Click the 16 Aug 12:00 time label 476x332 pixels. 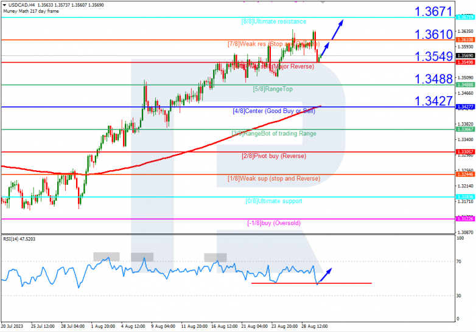pos(225,327)
